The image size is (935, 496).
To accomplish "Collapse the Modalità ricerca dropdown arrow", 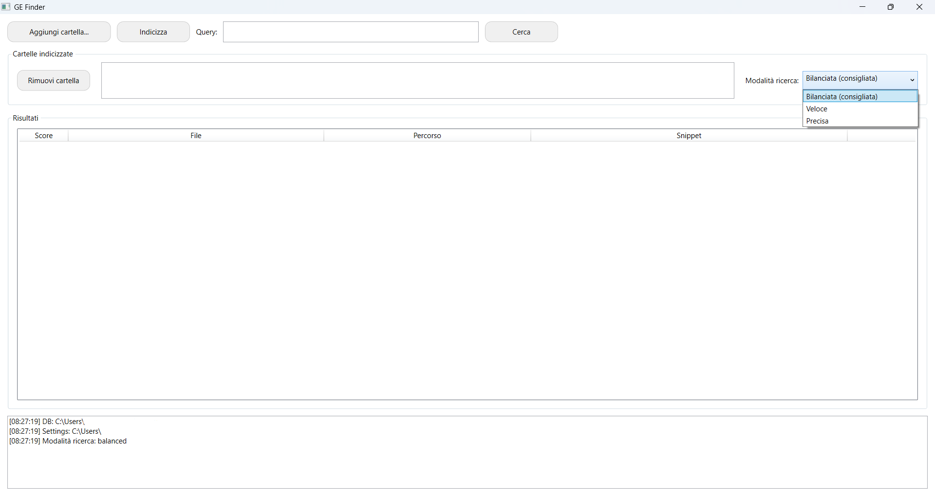I will 912,80.
